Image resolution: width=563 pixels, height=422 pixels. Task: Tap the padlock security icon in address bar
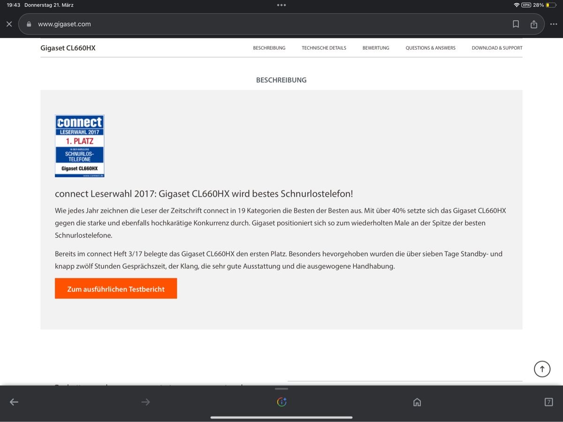(29, 24)
